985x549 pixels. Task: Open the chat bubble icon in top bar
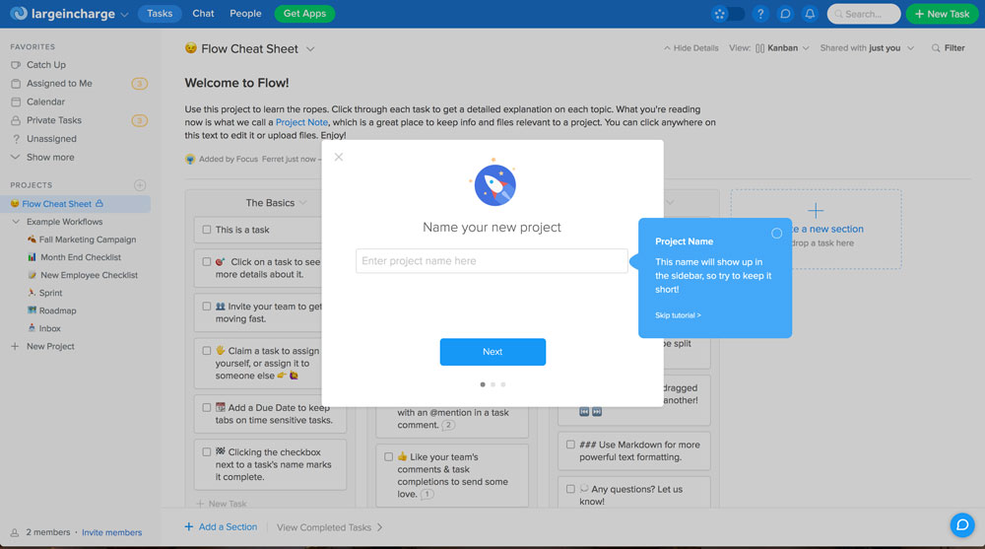pyautogui.click(x=785, y=14)
